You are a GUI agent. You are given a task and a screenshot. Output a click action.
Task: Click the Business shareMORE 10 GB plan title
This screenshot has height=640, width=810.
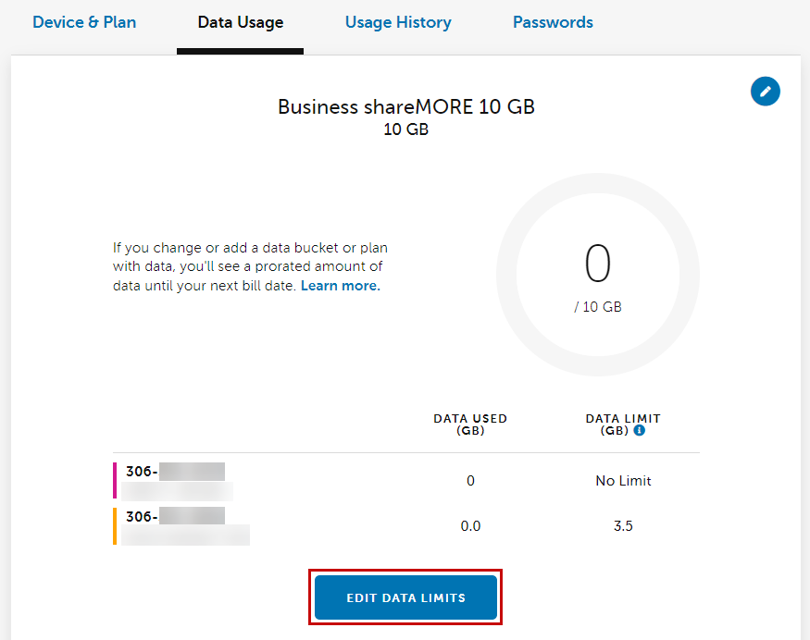pos(406,106)
